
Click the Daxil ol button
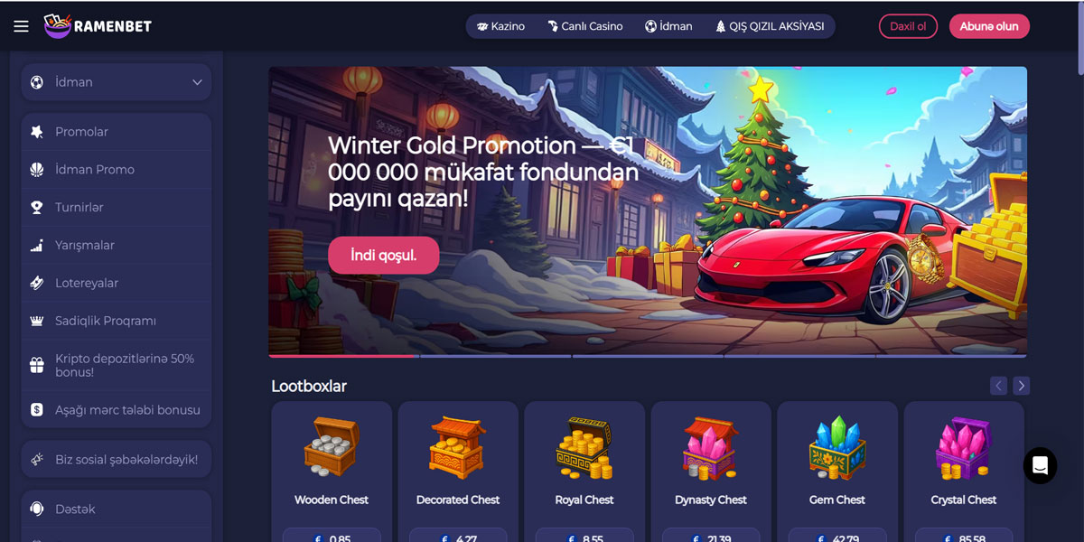click(x=908, y=26)
